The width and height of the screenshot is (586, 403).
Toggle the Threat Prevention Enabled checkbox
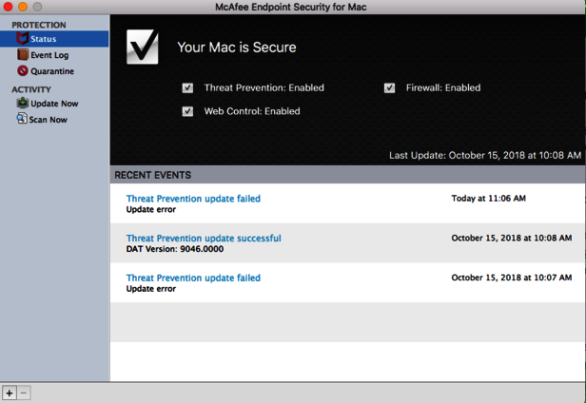pyautogui.click(x=188, y=88)
